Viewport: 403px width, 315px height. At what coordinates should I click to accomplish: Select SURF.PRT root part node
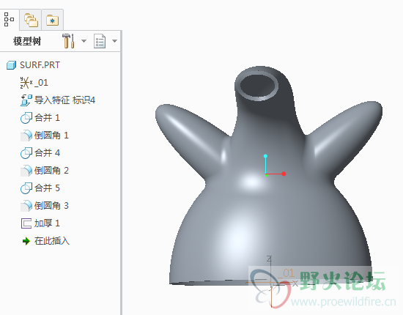(33, 65)
